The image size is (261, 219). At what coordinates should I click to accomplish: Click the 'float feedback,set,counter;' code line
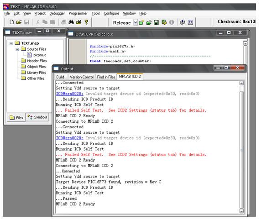tap(120, 61)
